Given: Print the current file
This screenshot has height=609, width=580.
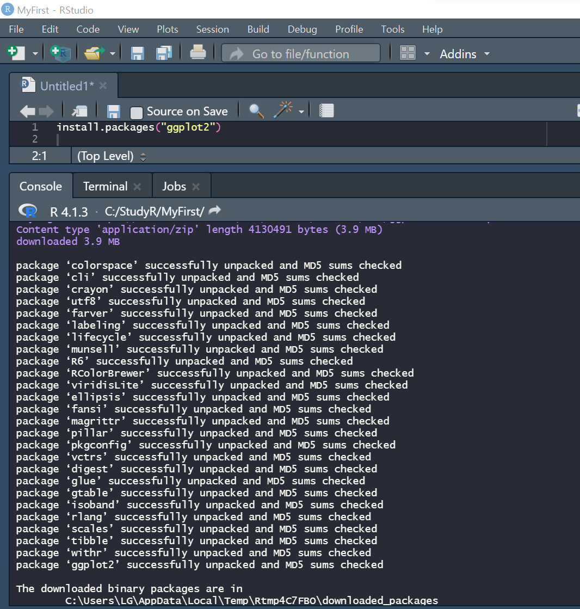Looking at the screenshot, I should [x=198, y=53].
